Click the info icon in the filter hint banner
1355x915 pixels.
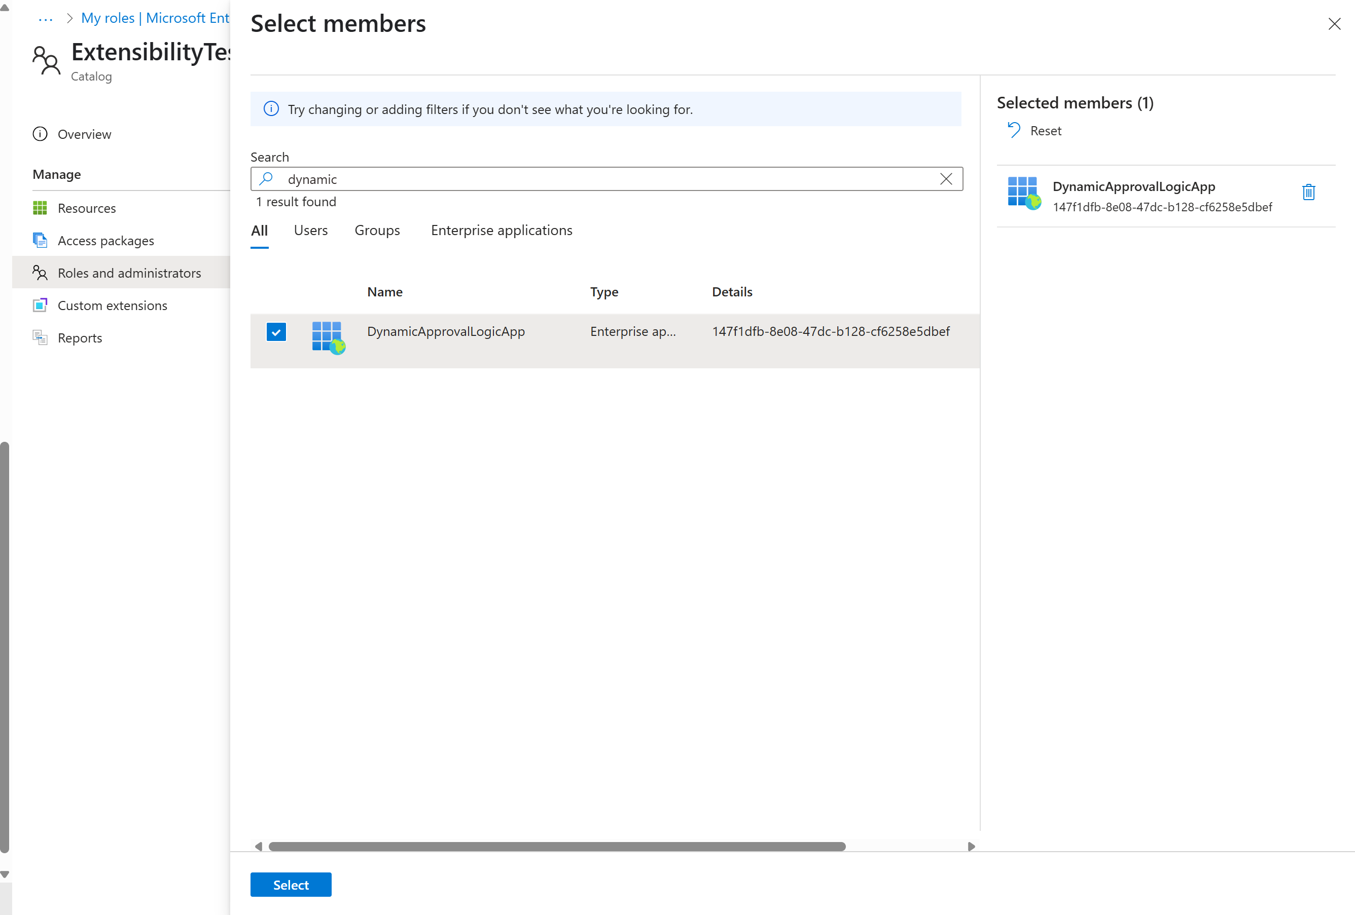tap(271, 109)
